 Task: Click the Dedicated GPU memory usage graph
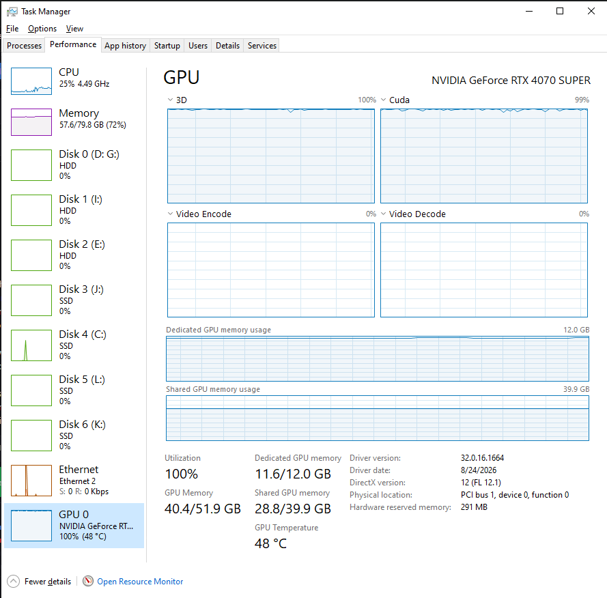[x=378, y=359]
